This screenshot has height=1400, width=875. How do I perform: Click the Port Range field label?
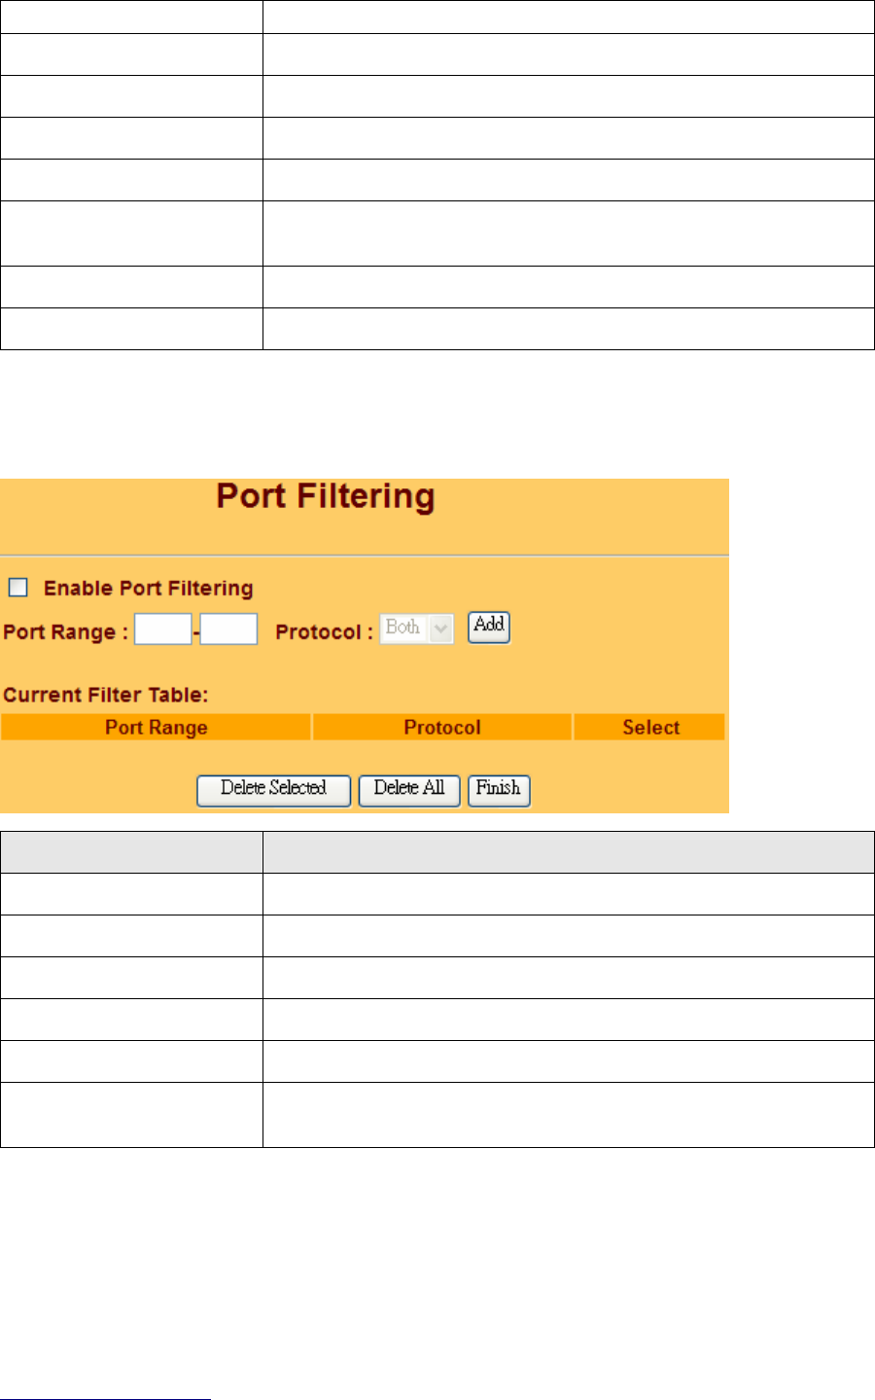[65, 632]
